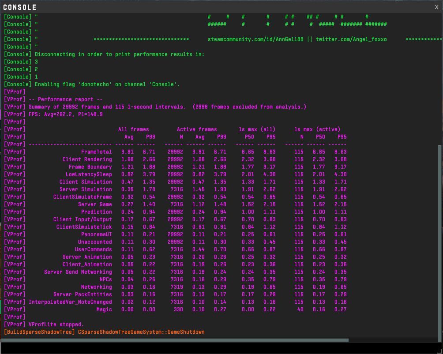Click the Magic row label
Screen dimensions: 443x354
(104, 309)
